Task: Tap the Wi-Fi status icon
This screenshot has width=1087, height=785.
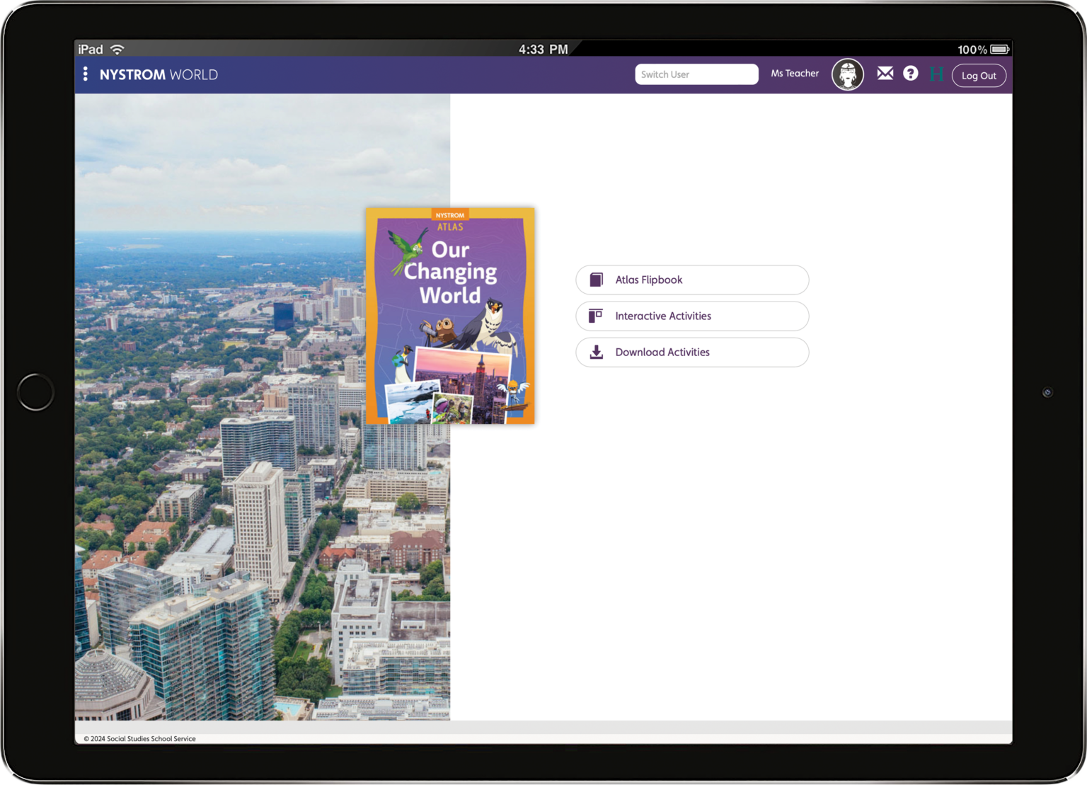Action: 117,50
